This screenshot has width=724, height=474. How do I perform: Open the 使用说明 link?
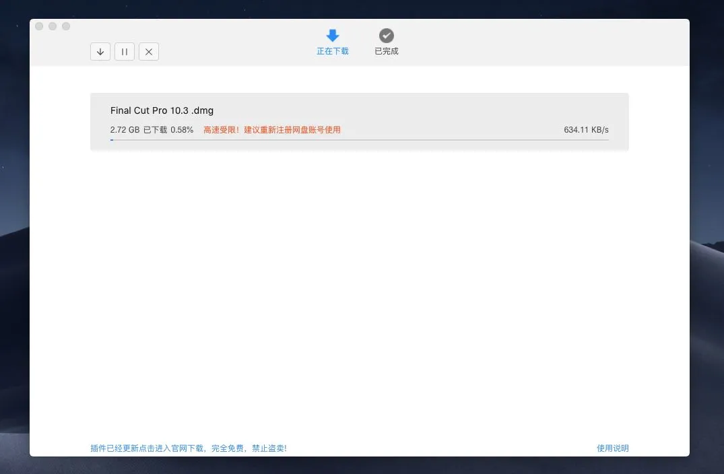[612, 448]
